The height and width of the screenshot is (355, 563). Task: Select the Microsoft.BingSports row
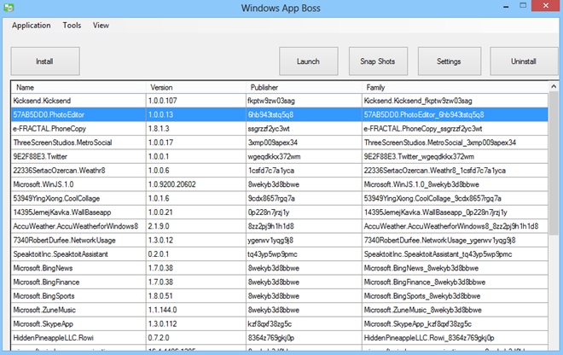click(x=280, y=296)
